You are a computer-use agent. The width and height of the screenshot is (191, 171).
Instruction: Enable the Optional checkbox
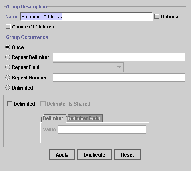tap(157, 17)
